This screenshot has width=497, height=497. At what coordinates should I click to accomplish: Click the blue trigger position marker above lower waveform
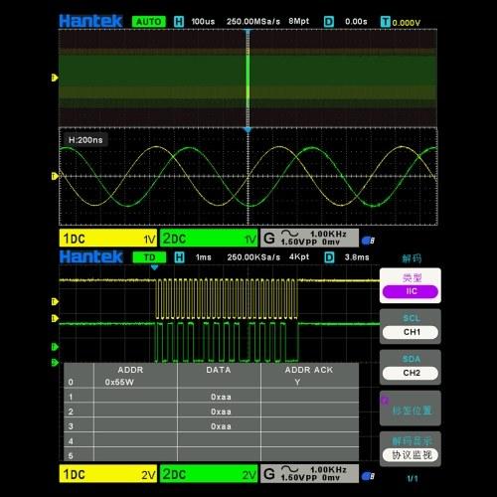[x=154, y=266]
